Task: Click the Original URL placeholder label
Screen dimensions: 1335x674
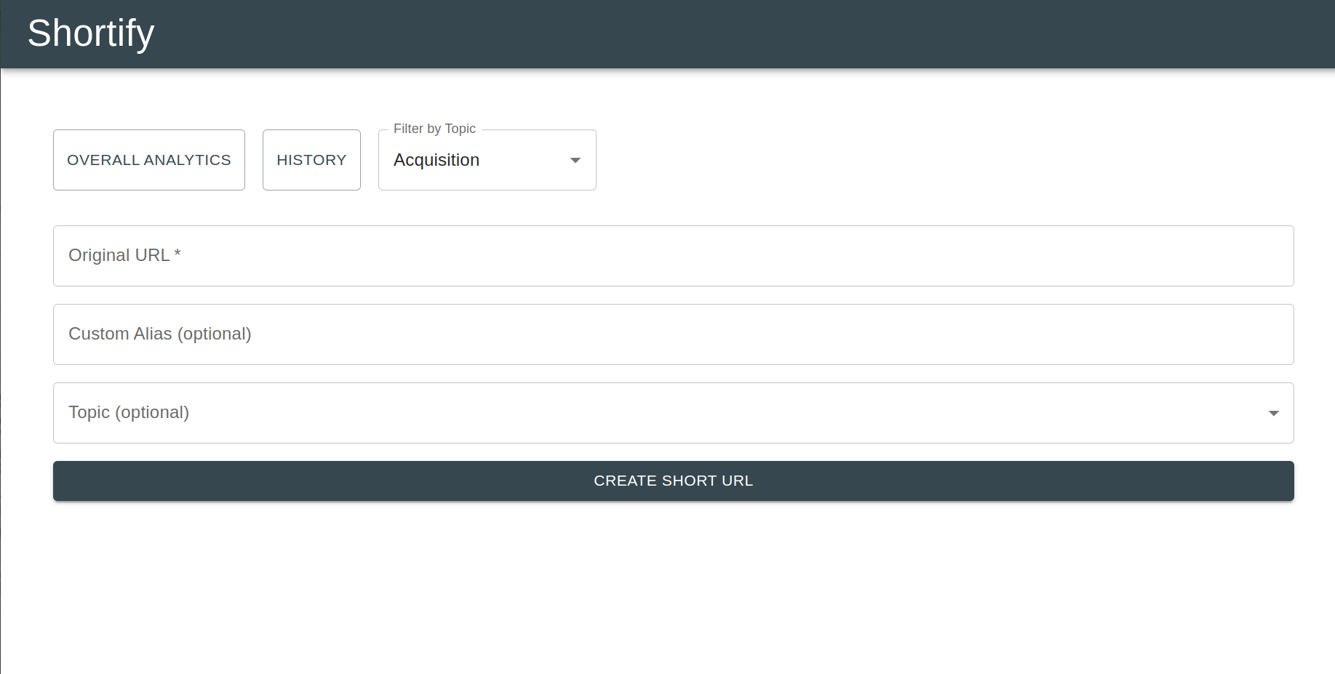Action: [119, 255]
